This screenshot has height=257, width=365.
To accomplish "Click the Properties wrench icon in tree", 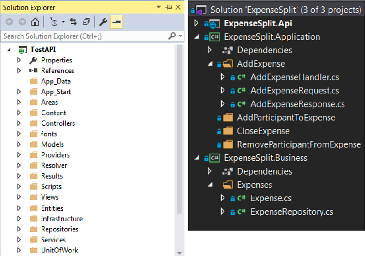I will 33,60.
